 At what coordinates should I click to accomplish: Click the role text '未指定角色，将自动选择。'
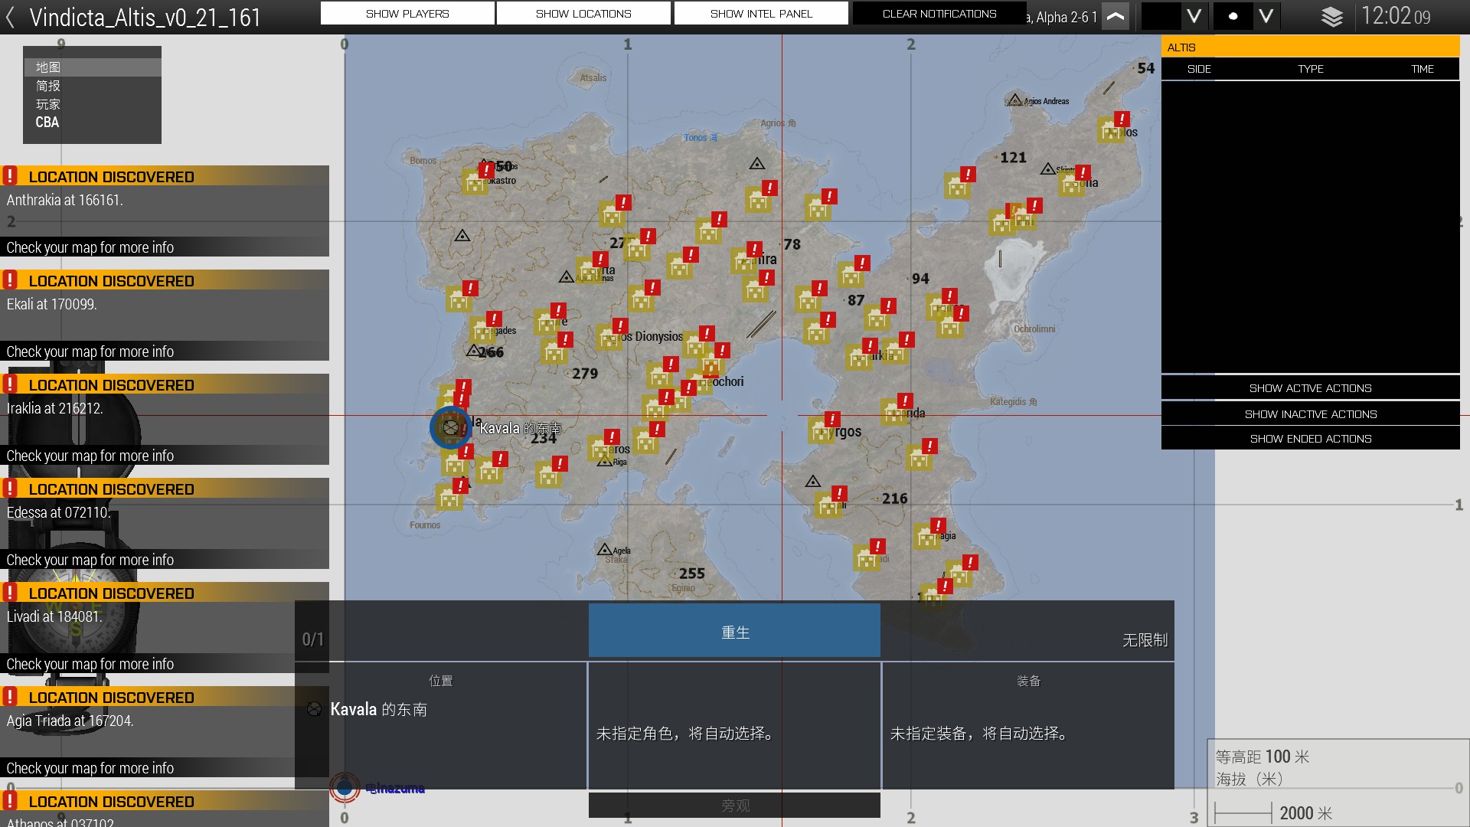[x=687, y=734]
